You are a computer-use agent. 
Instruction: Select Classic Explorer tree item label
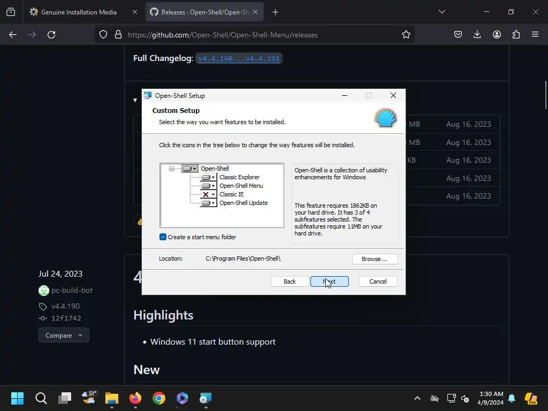(x=239, y=177)
